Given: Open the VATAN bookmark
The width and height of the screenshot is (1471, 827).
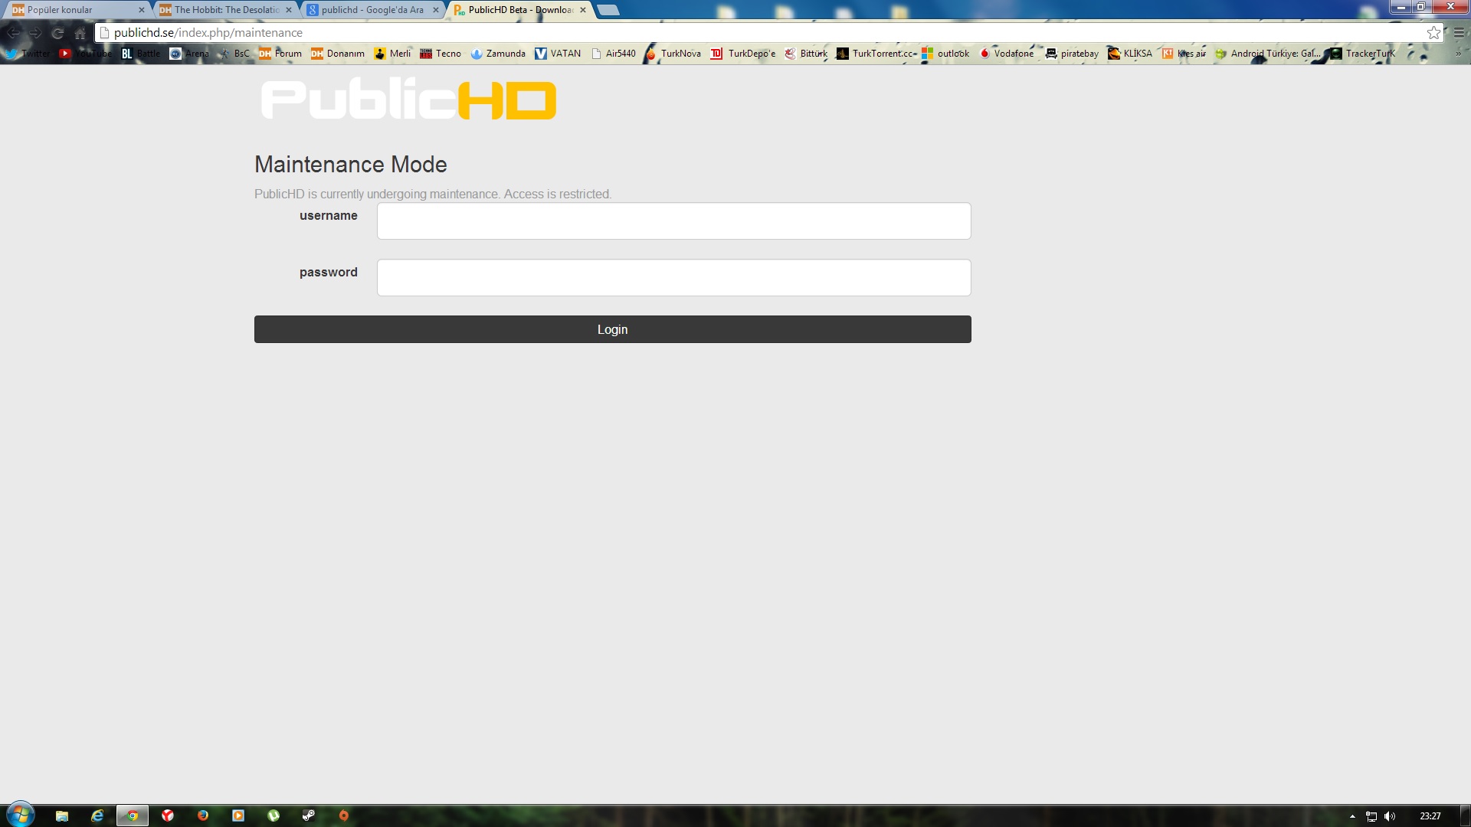Looking at the screenshot, I should point(558,54).
